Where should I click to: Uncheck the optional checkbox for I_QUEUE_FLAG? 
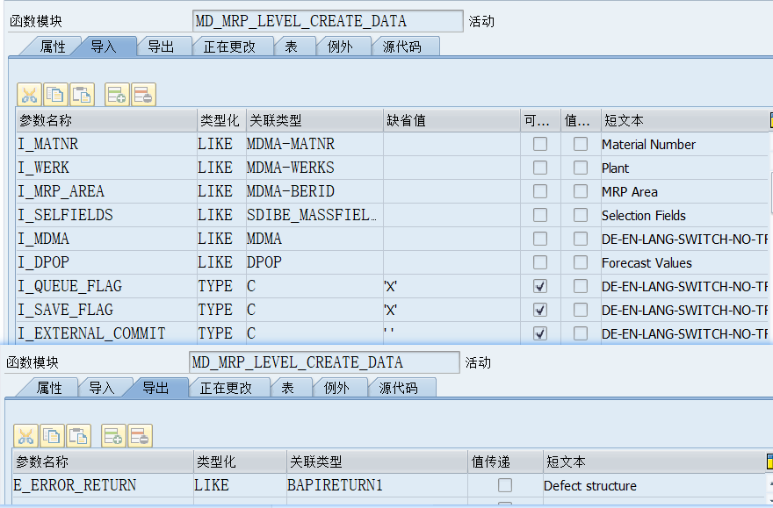click(x=538, y=285)
